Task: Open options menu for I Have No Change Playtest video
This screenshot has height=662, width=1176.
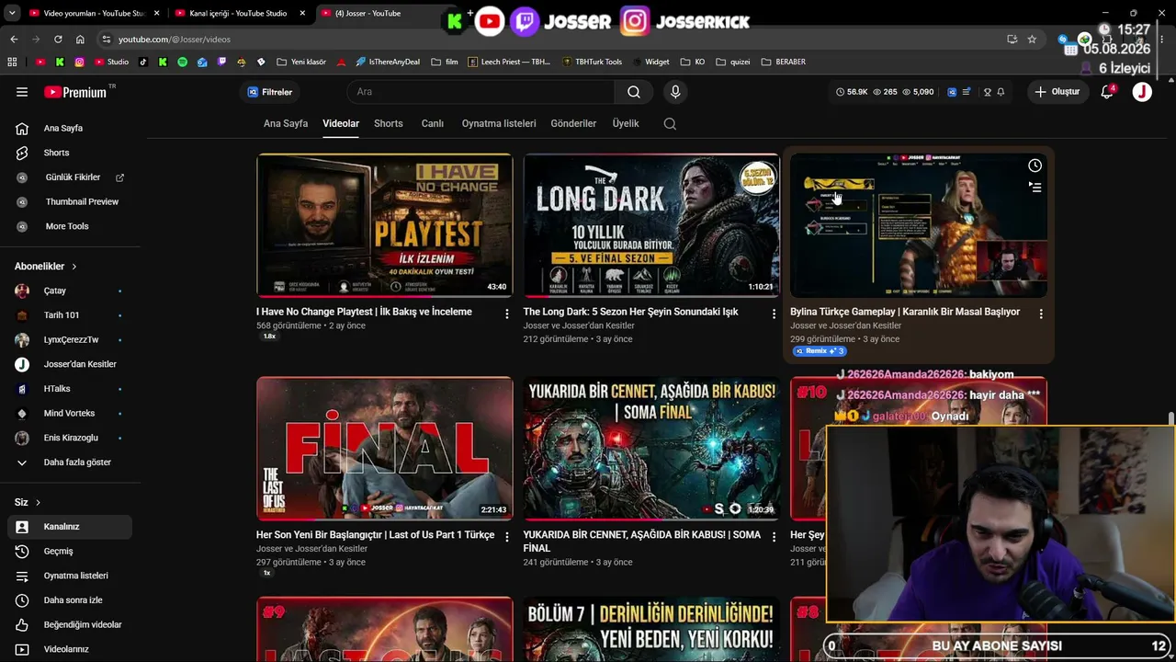Action: pyautogui.click(x=506, y=314)
